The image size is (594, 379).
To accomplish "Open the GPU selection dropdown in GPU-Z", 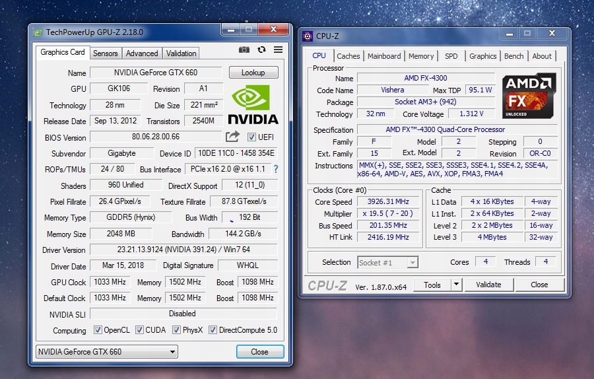I will (x=107, y=352).
